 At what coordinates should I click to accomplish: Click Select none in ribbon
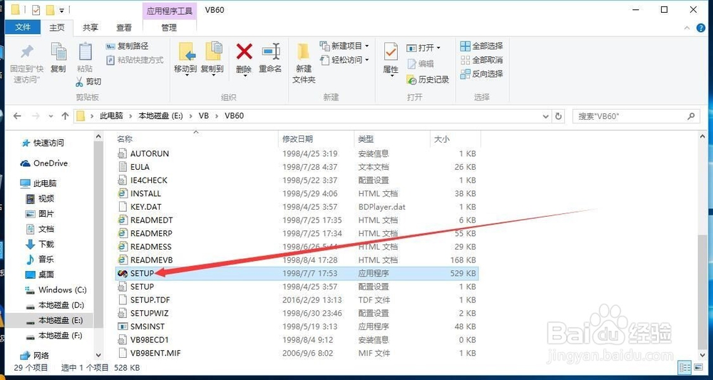point(482,60)
